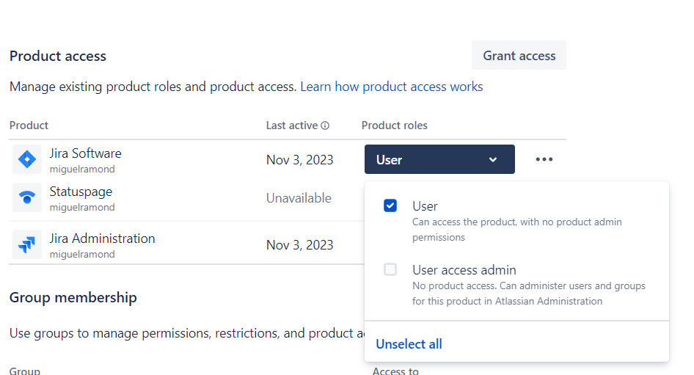Viewport: 694px width, 375px height.
Task: Click miguelramond under Statuspage
Action: point(82,207)
